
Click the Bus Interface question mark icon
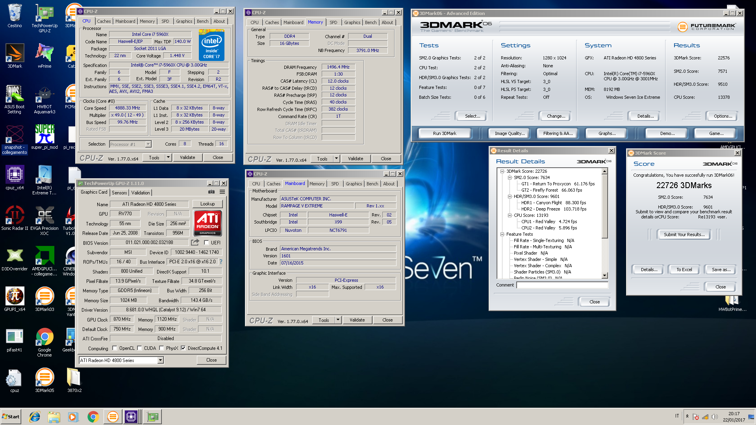click(x=220, y=262)
